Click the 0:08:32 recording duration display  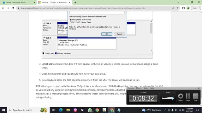tap(143, 98)
